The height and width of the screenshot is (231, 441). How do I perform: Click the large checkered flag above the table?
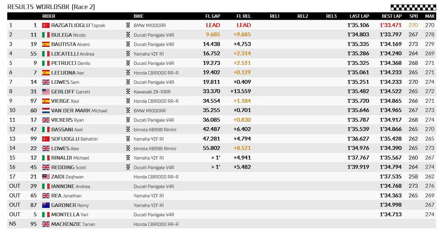click(413, 8)
